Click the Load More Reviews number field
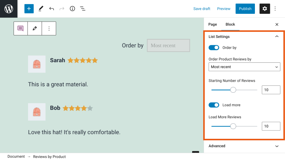Viewport: 285px width, 160px height. (271, 126)
